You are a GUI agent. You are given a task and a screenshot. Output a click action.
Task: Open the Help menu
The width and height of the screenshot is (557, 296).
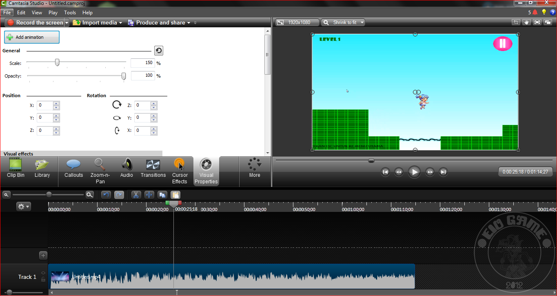click(87, 13)
